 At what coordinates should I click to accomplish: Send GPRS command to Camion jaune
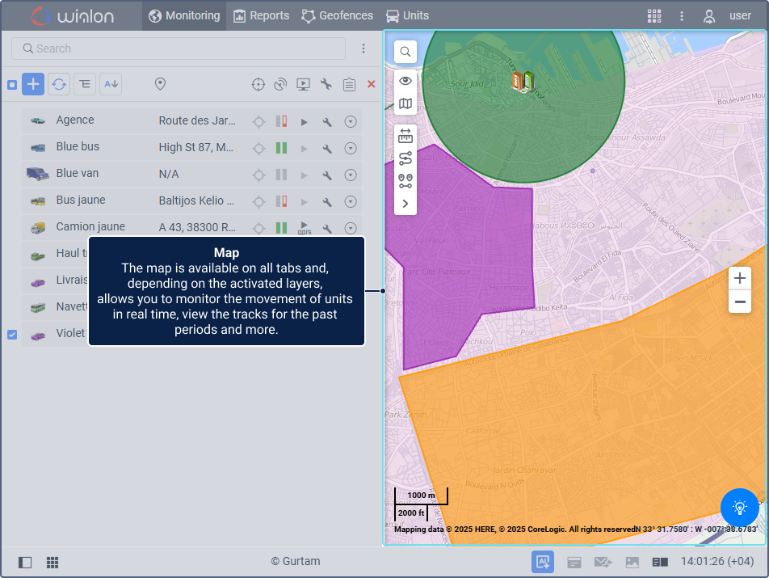pos(305,228)
